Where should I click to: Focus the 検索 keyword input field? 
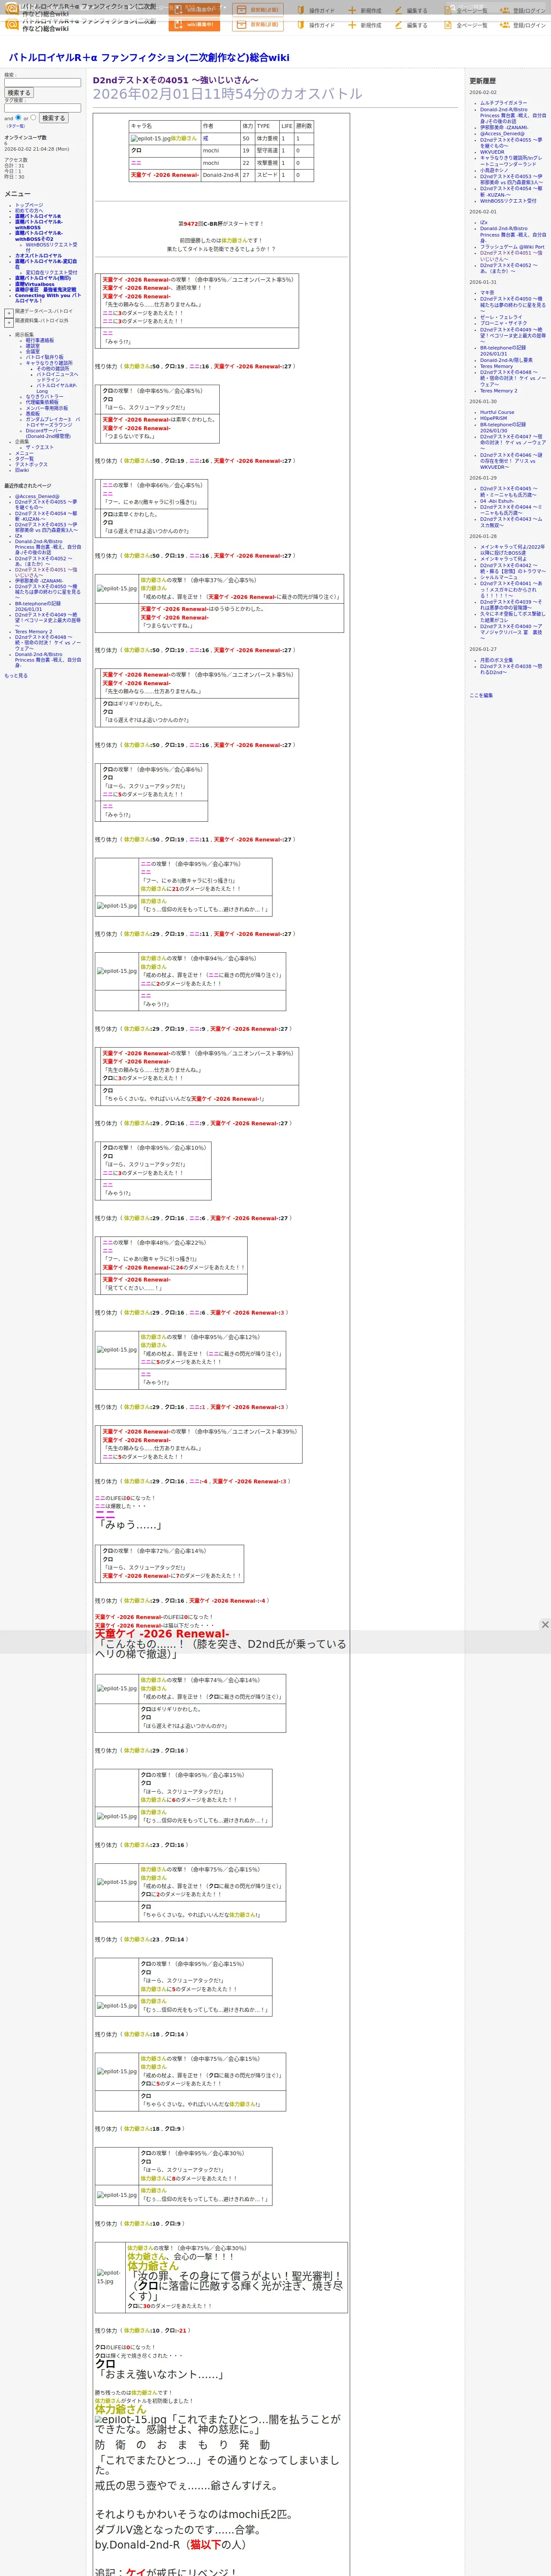point(42,83)
